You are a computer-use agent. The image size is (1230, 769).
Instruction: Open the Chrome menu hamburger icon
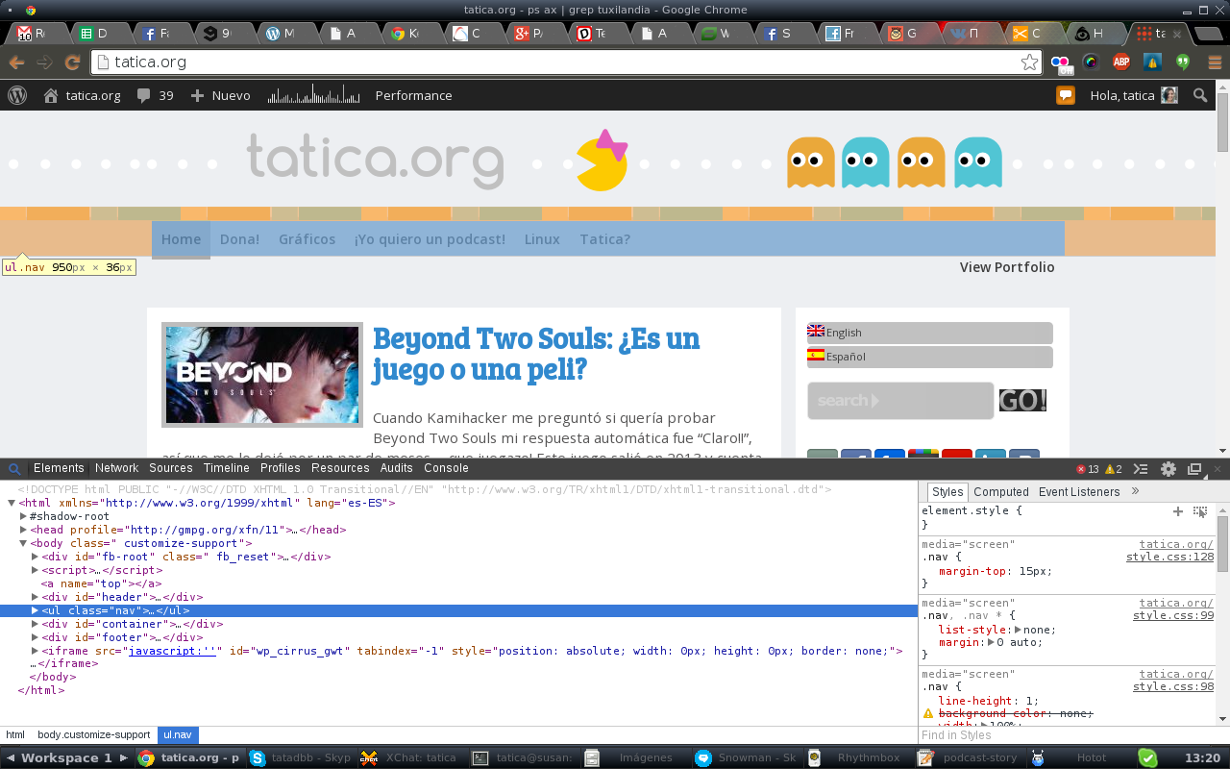coord(1215,62)
